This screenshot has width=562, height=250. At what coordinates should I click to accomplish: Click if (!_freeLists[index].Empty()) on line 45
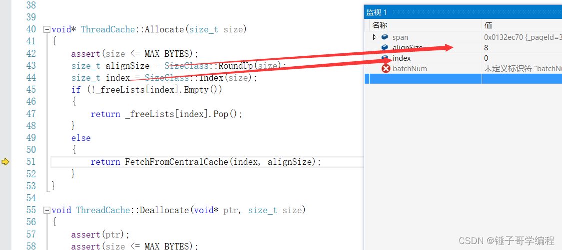coord(146,90)
